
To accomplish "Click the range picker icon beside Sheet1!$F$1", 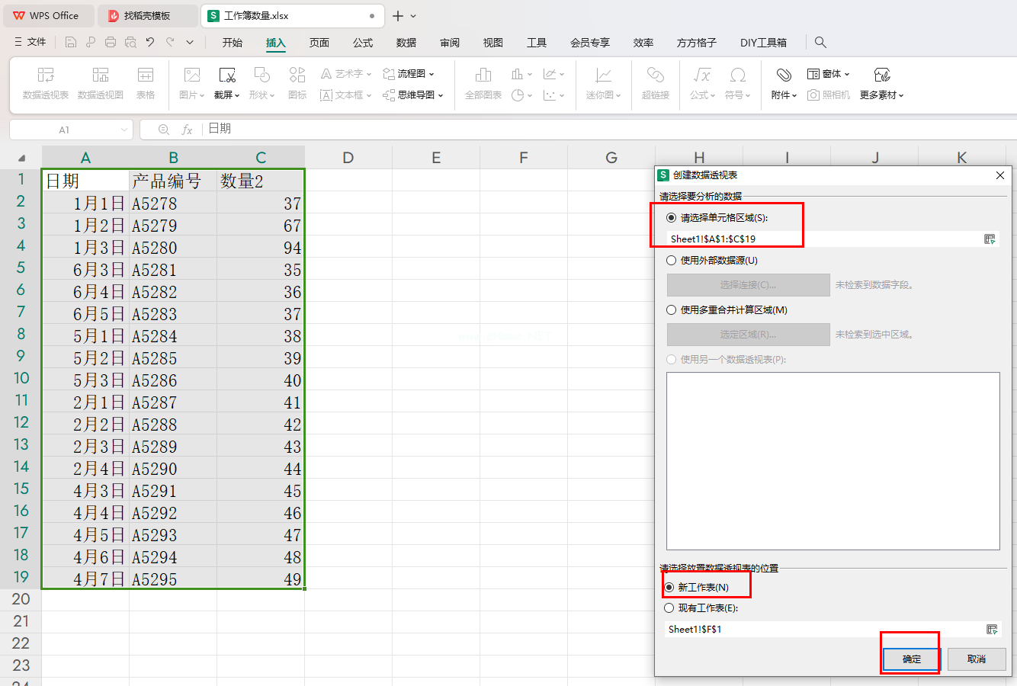I will pyautogui.click(x=992, y=630).
